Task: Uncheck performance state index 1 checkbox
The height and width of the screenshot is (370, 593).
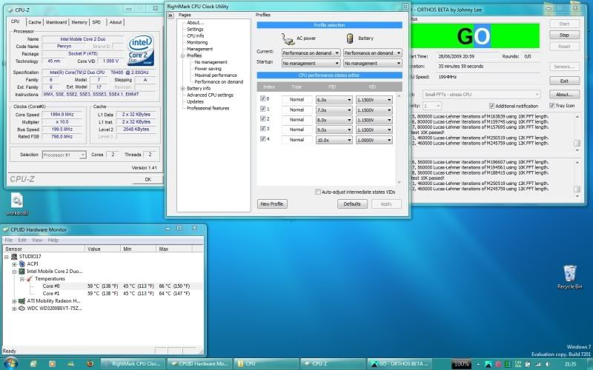Action: click(263, 109)
